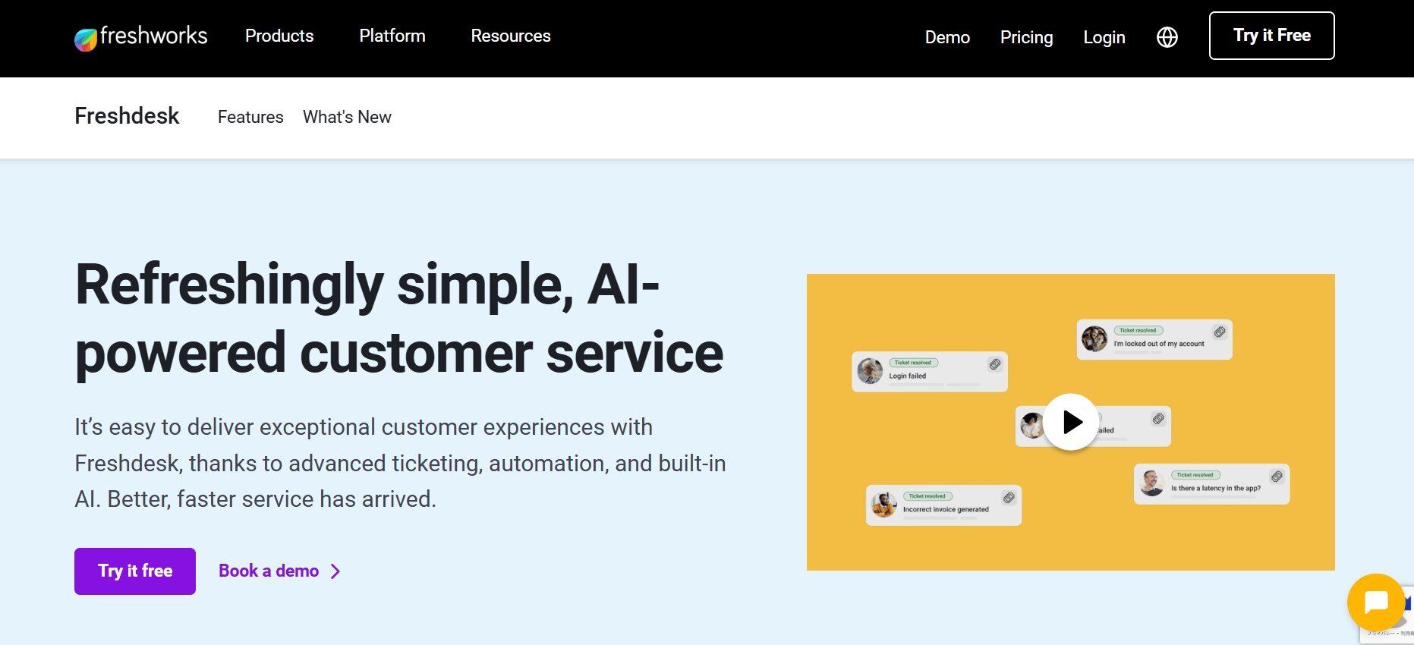
Task: Open the Login link
Action: pyautogui.click(x=1104, y=37)
